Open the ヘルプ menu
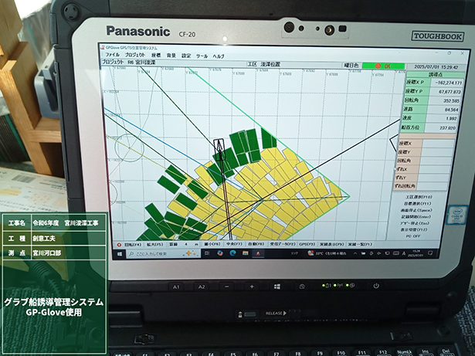The width and height of the screenshot is (475, 356). [219, 56]
